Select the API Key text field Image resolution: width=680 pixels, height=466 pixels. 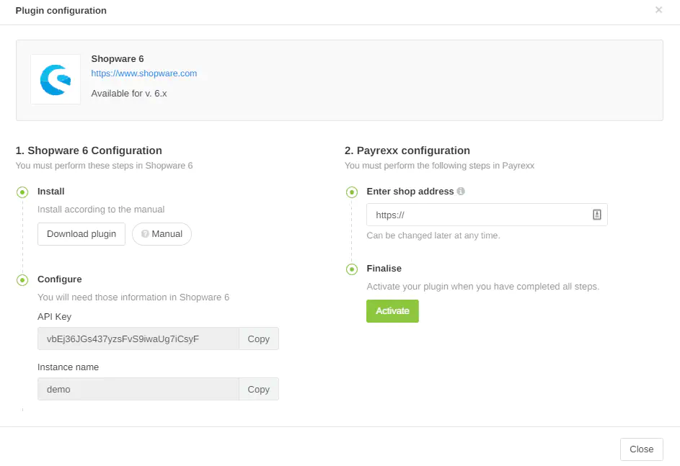point(138,339)
